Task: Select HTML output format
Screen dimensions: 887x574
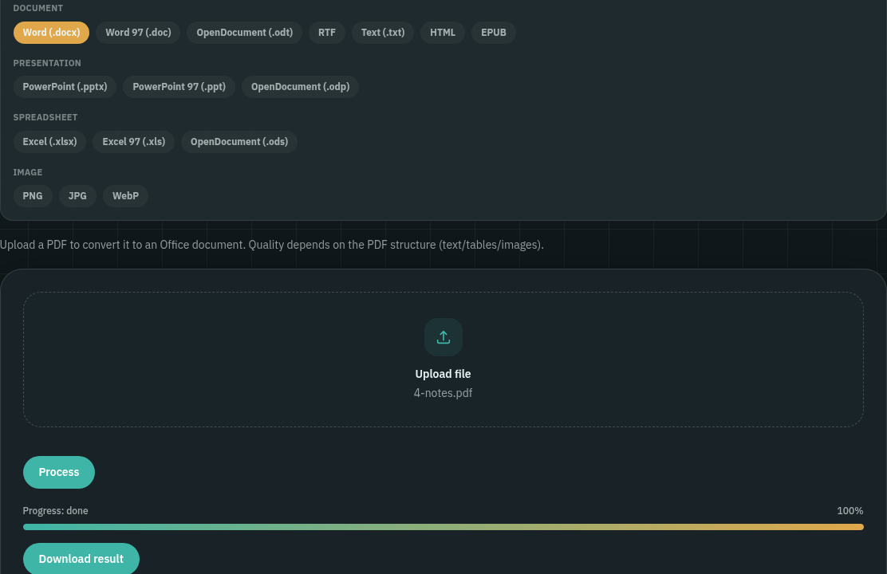Action: coord(443,33)
